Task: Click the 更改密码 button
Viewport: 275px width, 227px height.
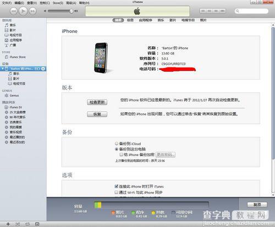Action: click(x=165, y=154)
